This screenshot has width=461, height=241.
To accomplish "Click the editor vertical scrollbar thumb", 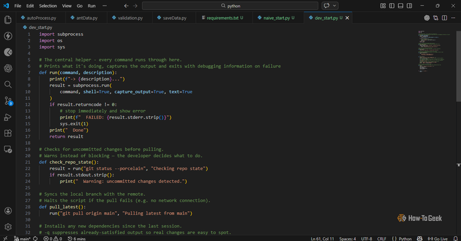I will (459, 66).
